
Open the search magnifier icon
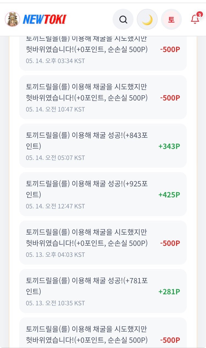click(123, 20)
